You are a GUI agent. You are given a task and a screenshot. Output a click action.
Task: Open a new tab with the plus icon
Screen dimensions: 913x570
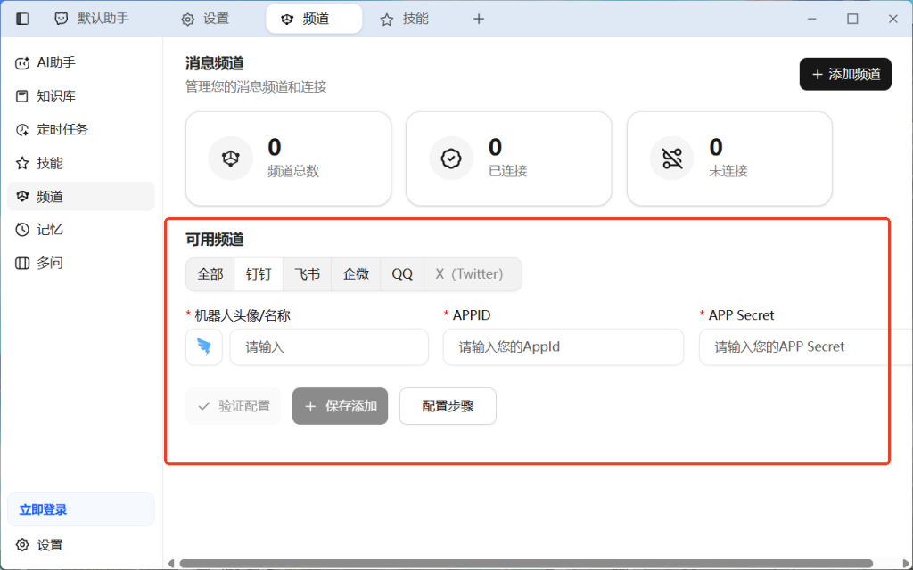479,18
